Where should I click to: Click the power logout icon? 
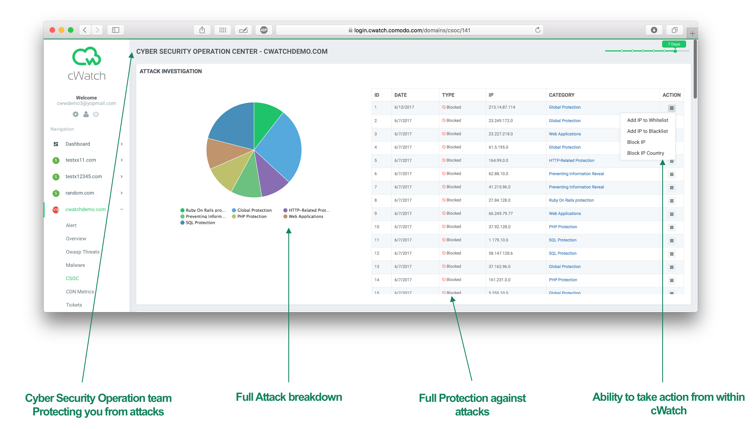coord(96,114)
